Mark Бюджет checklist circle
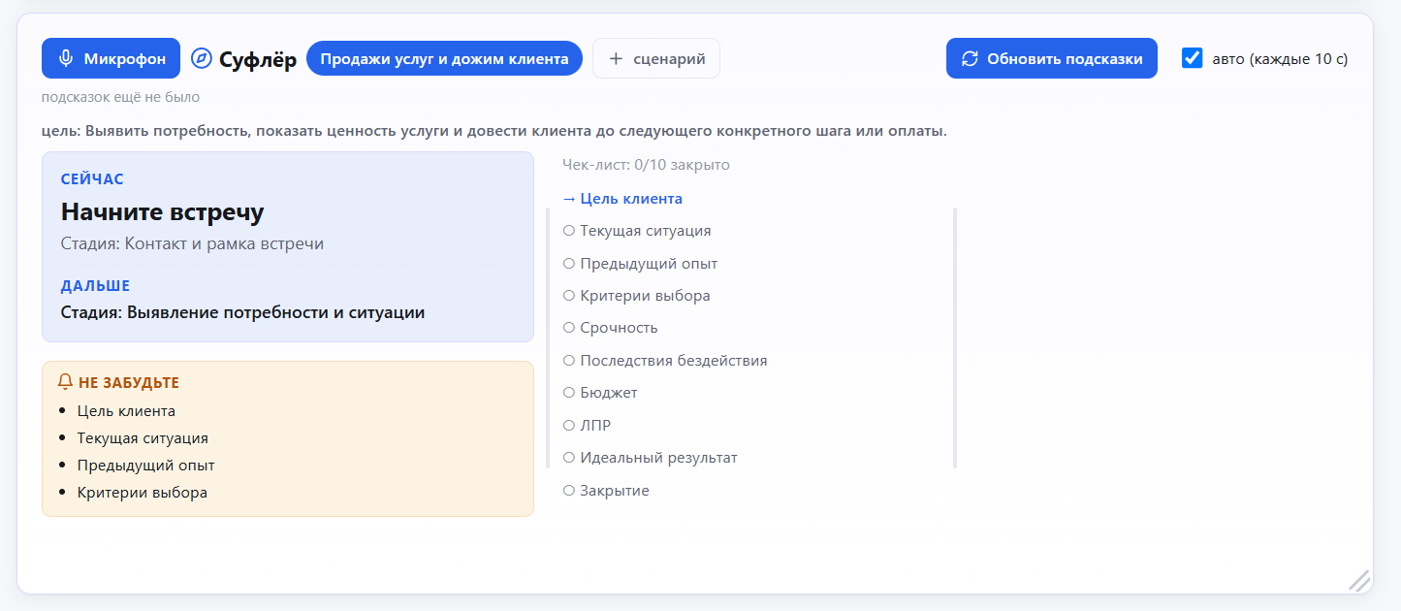The image size is (1401, 611). [569, 393]
